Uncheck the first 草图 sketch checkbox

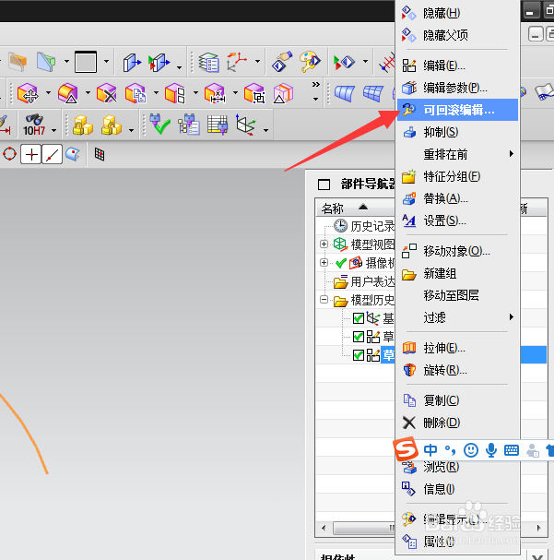359,337
